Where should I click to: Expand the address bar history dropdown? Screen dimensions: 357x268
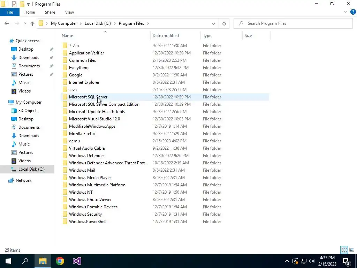pos(214,23)
